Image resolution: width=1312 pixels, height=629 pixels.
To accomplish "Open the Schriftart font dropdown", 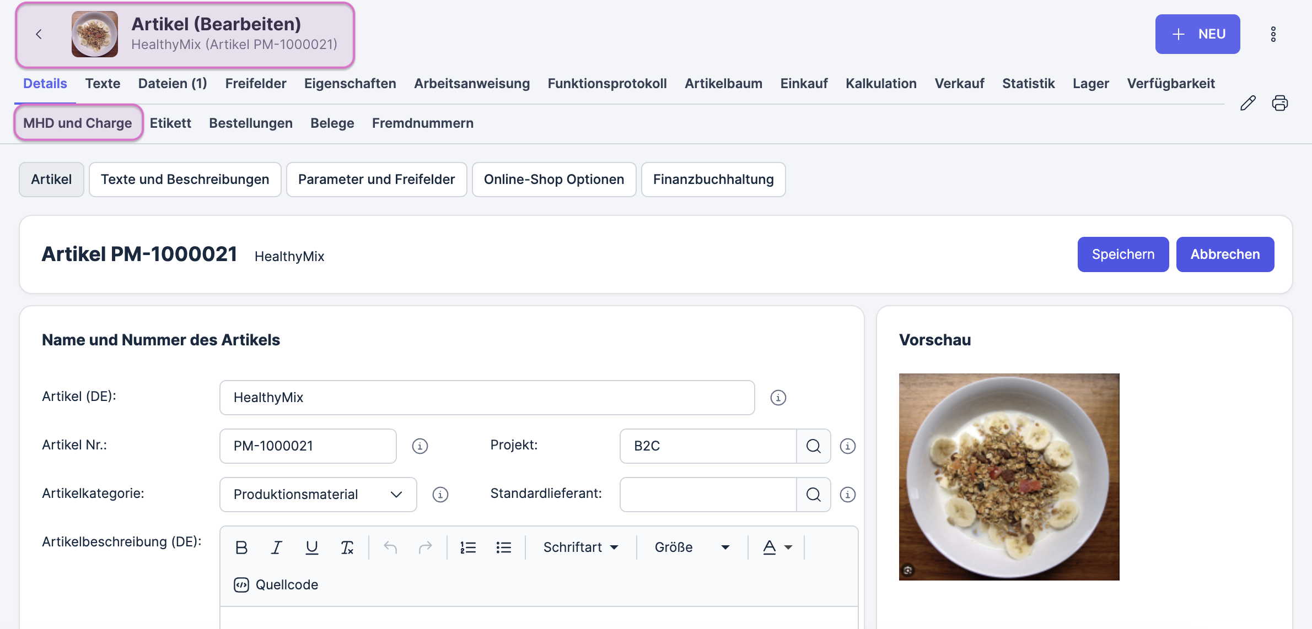I will (581, 547).
